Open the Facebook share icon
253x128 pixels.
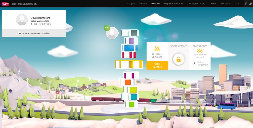click(246, 3)
